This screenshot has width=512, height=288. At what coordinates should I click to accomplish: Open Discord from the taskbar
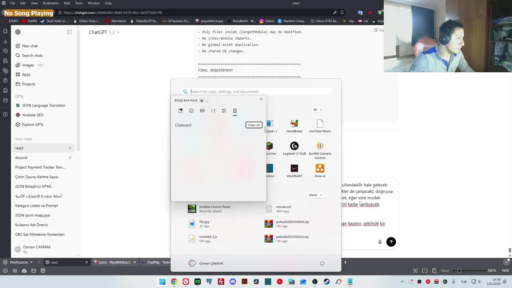[233, 282]
